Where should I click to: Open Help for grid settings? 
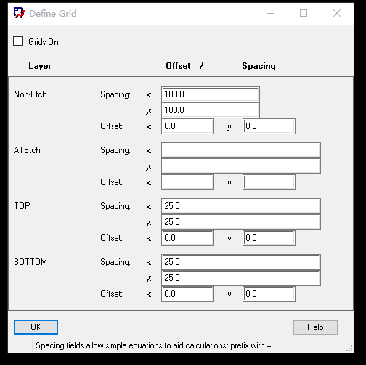[x=315, y=327]
